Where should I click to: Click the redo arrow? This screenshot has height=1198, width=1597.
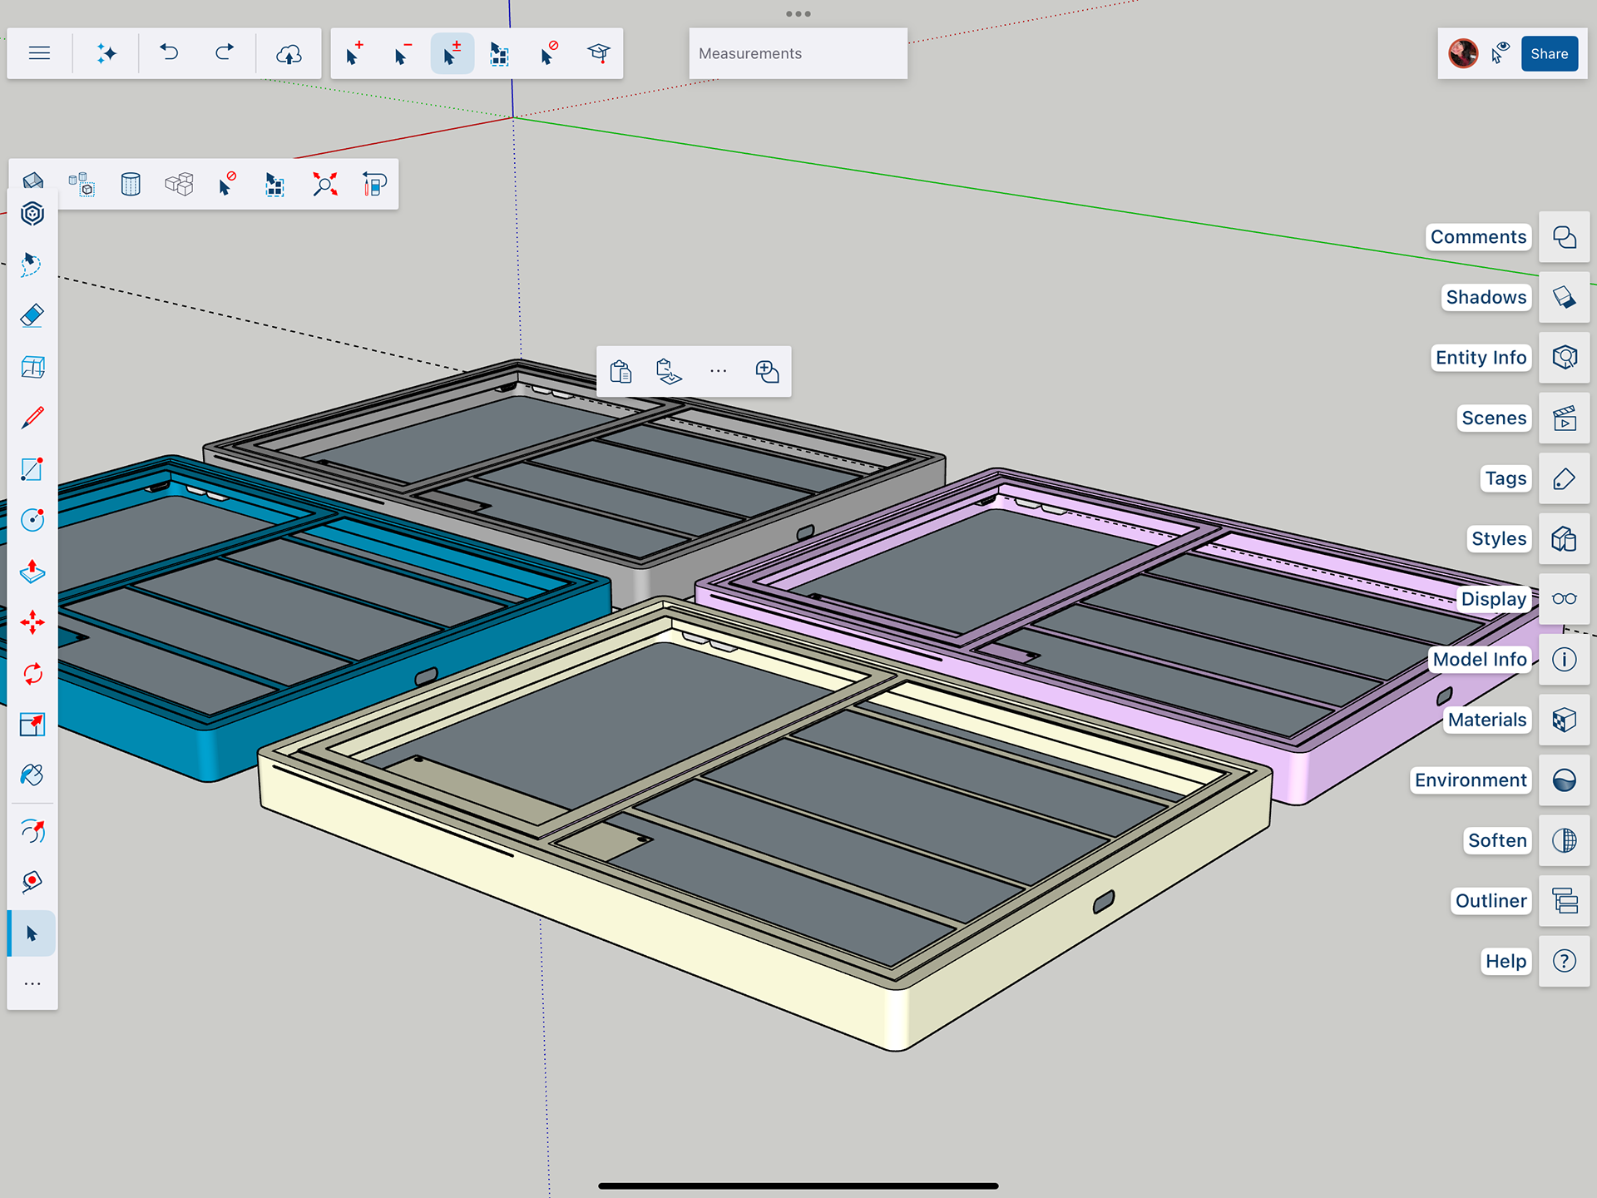click(225, 53)
